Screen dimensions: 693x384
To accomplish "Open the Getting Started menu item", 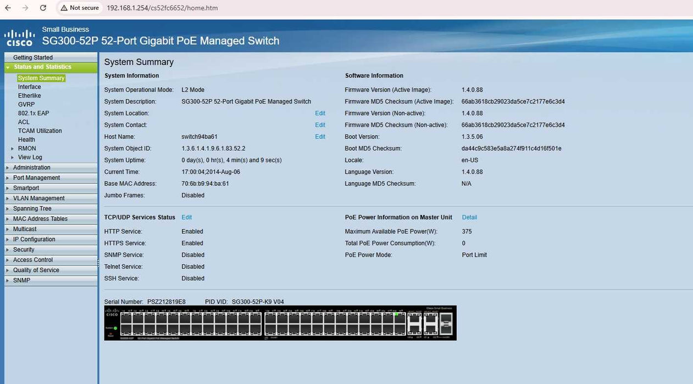I will tap(33, 58).
